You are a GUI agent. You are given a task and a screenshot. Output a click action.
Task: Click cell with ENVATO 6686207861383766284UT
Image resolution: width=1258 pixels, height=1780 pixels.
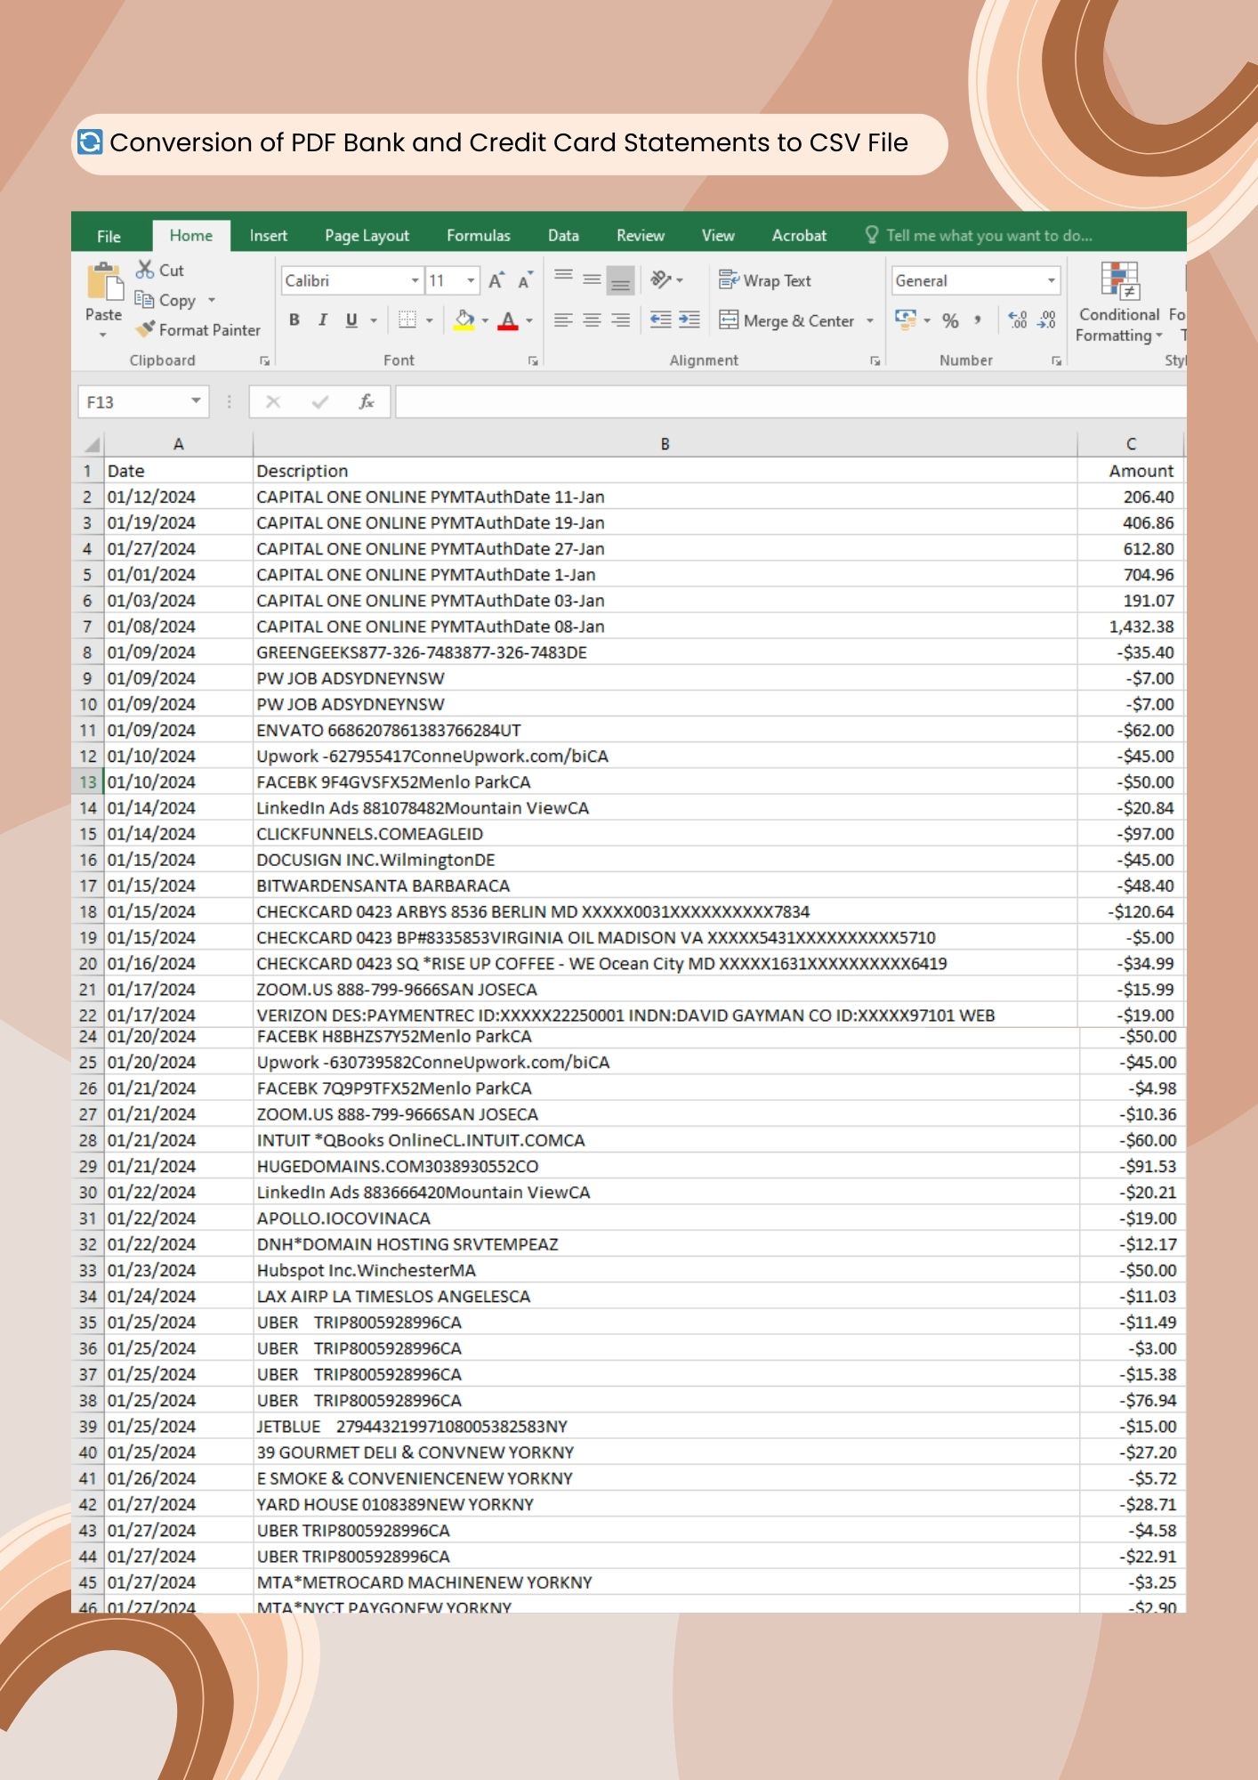pyautogui.click(x=665, y=730)
